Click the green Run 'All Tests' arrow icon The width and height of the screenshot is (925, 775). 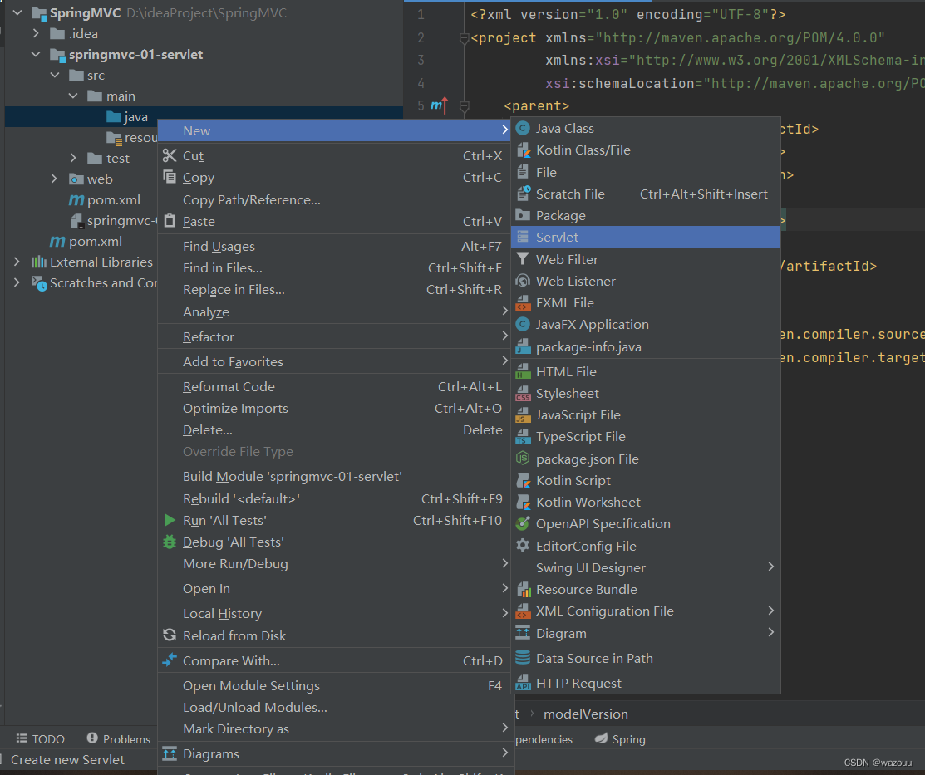click(170, 520)
